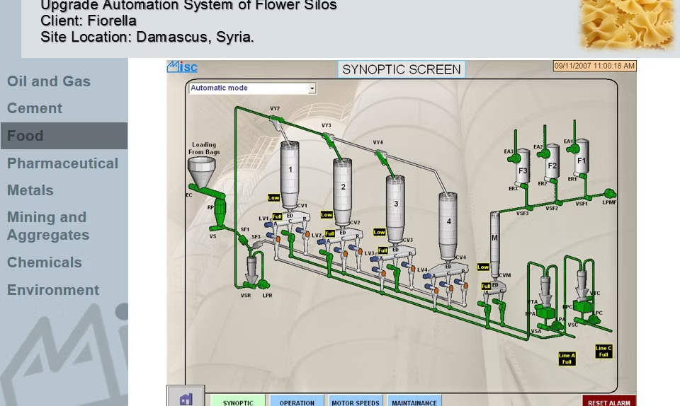Go to the MAINTAINANCE tab
Screen dimensions: 680x406
pyautogui.click(x=414, y=401)
